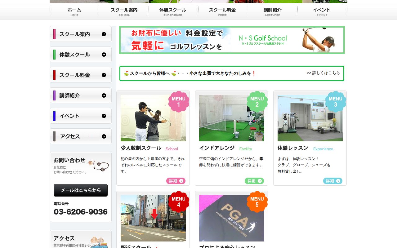Click the red exclamation mark in notice
Viewport: 397px width, 248px height.
click(x=254, y=73)
